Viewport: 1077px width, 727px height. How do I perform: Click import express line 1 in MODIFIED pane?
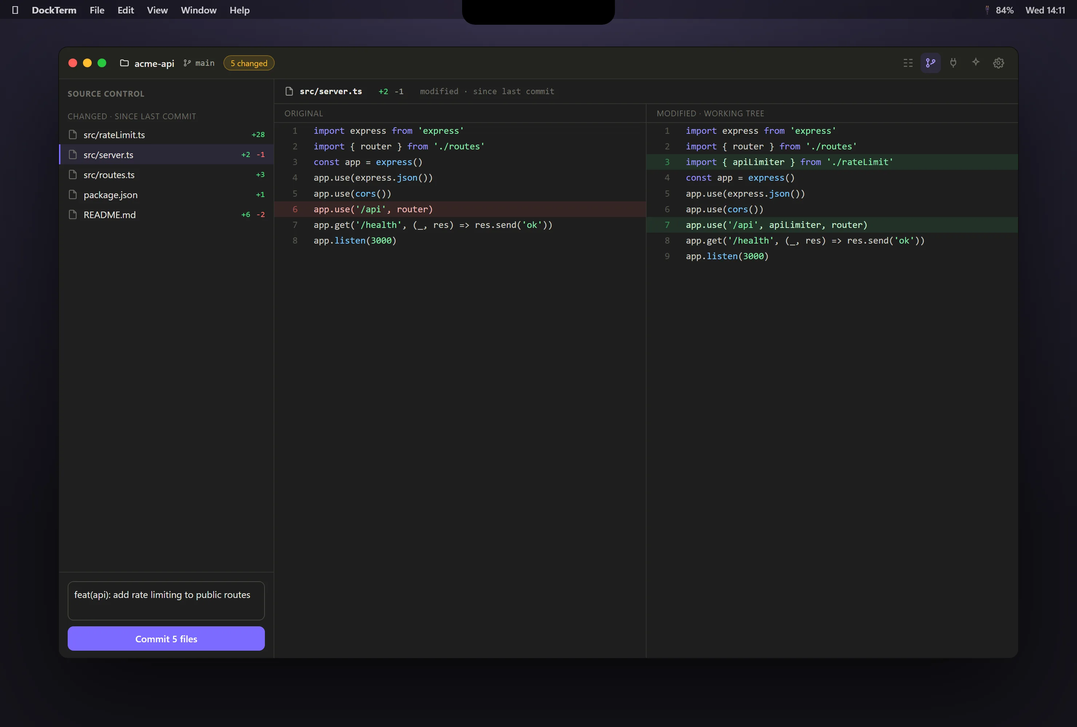coord(761,131)
